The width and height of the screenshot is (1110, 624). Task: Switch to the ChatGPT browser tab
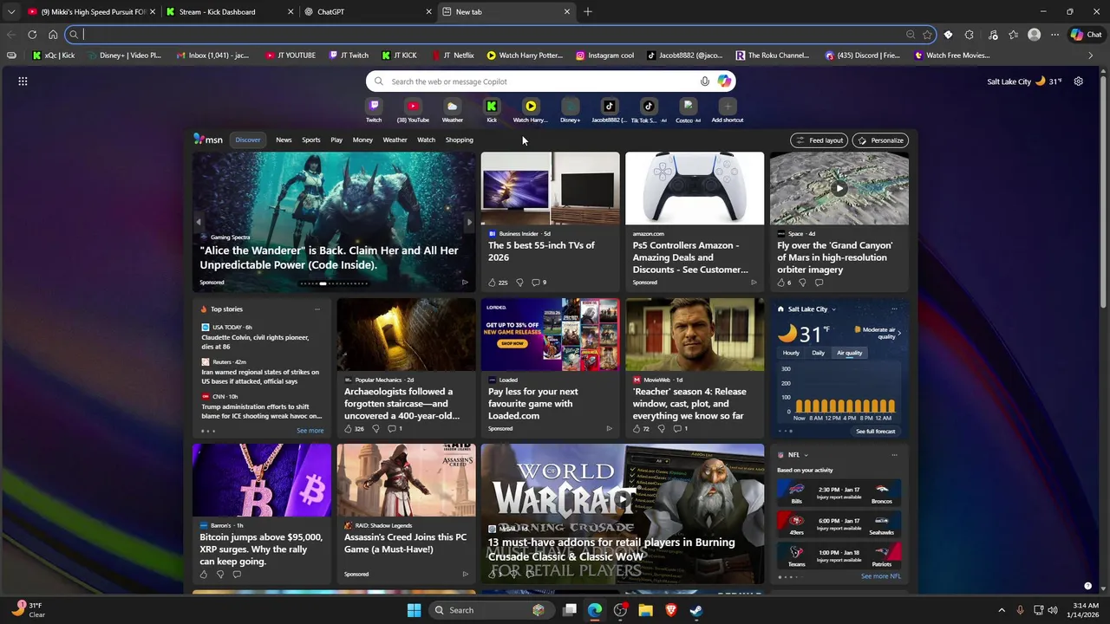367,11
